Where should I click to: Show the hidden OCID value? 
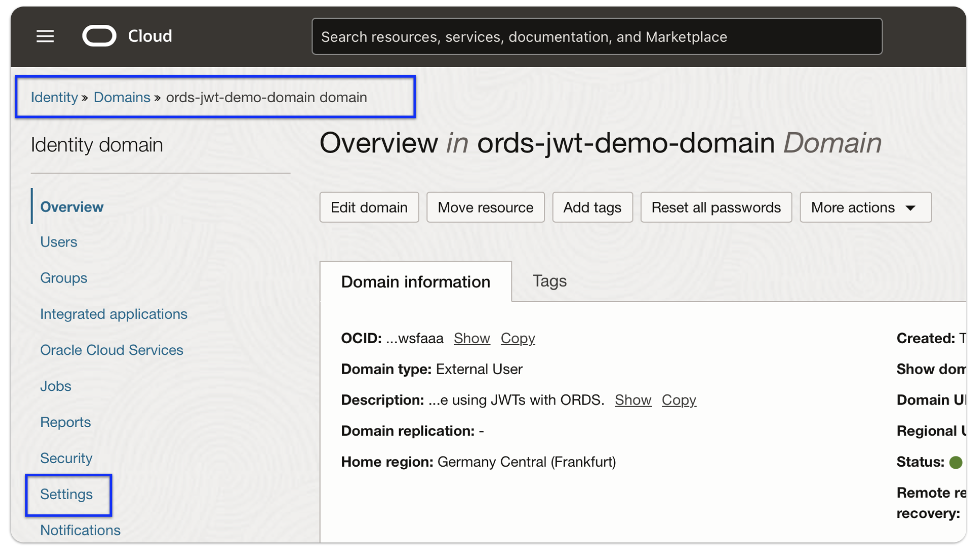(x=471, y=338)
